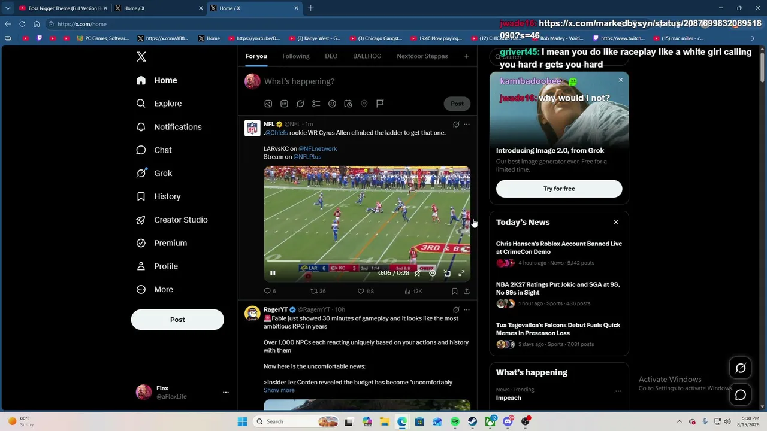The image size is (767, 431).
Task: Tag a location in the post
Action: click(x=364, y=104)
